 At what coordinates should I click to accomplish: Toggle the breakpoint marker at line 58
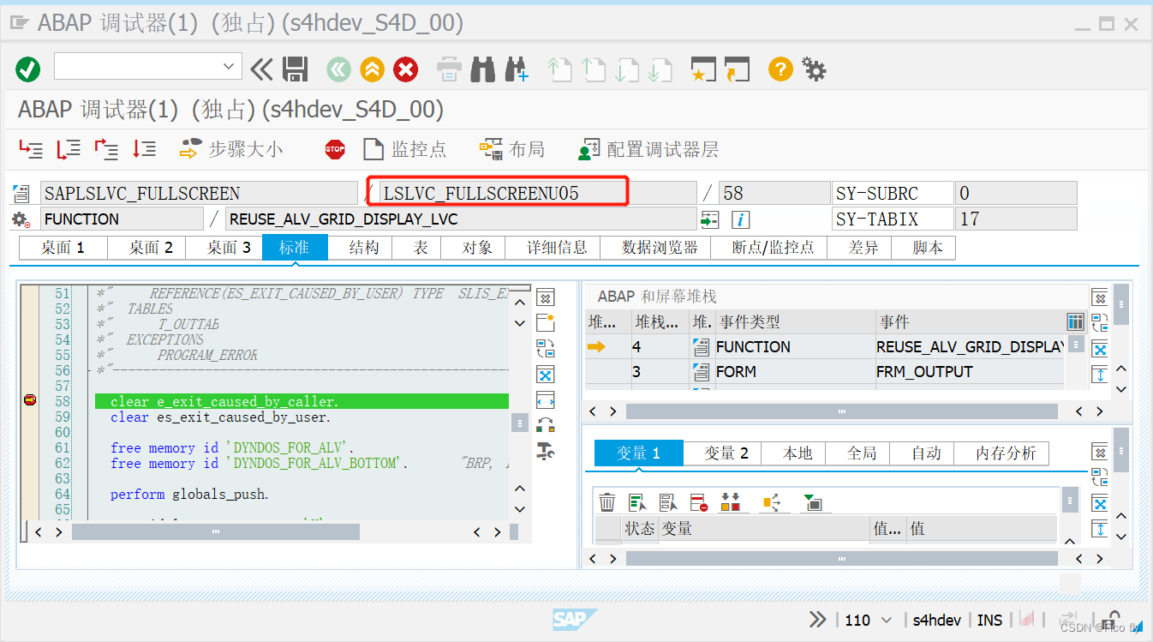28,399
